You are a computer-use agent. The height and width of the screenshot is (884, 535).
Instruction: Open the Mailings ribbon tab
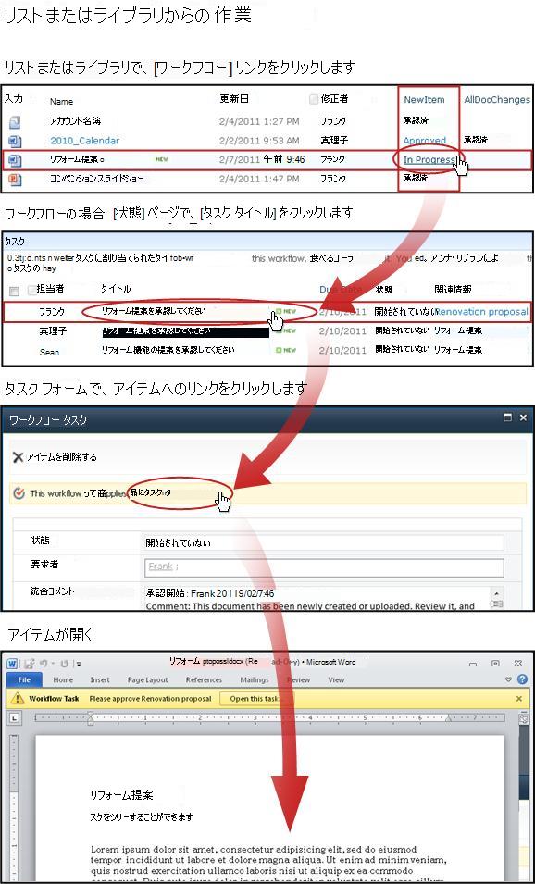(255, 680)
